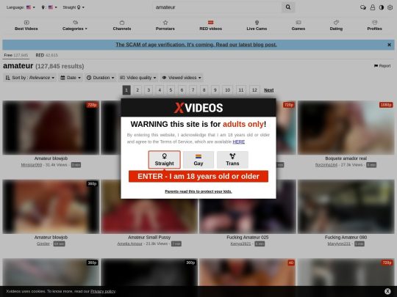Open the chat messages icon
Screen dimensions: 397x297
click(x=363, y=7)
